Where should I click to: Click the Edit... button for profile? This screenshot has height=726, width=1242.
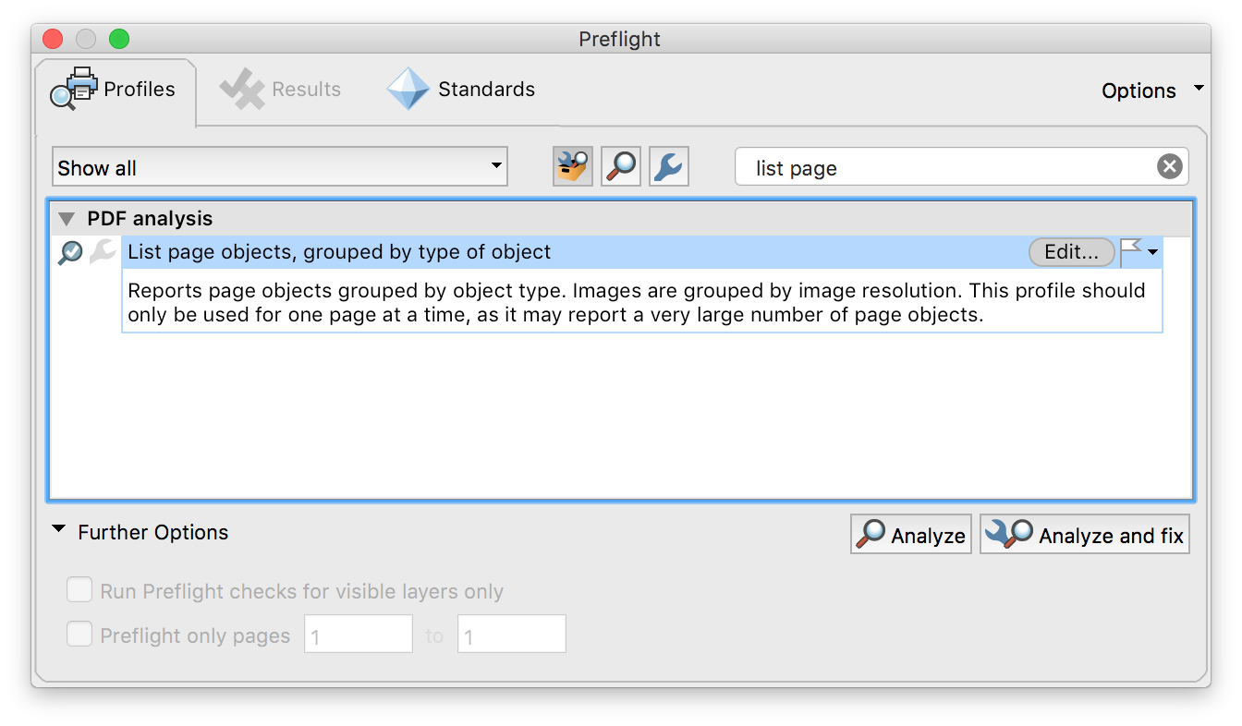[x=1071, y=251]
